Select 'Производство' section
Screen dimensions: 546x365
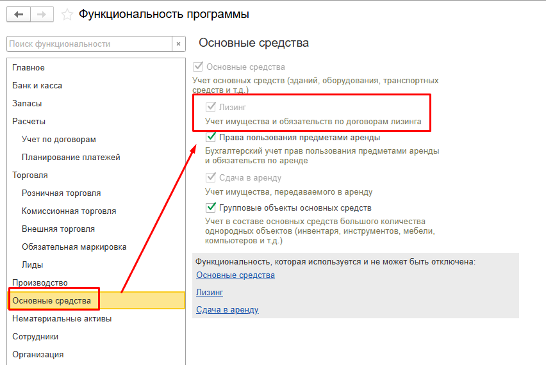[96, 282]
